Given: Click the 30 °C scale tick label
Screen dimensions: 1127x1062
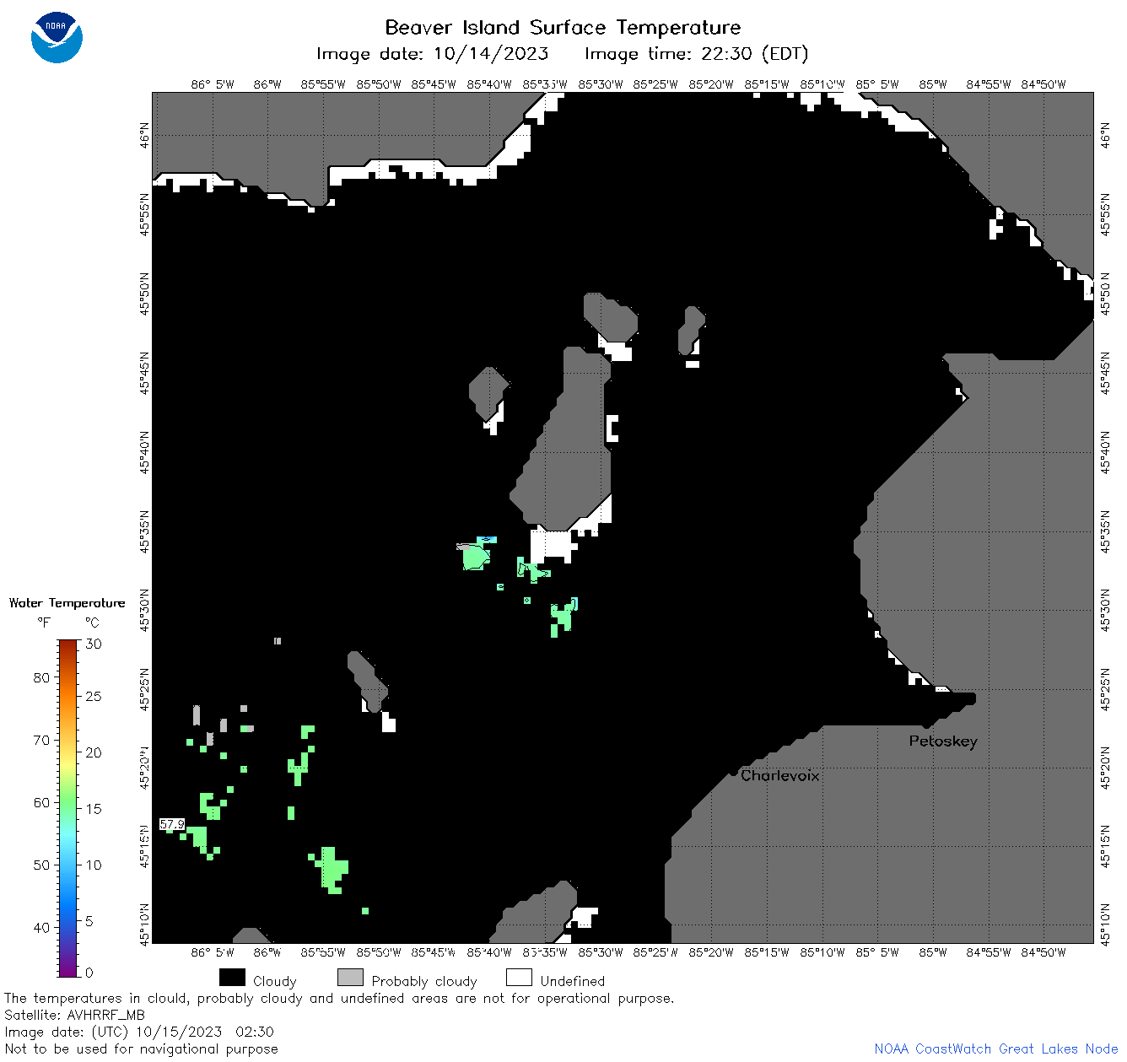Looking at the screenshot, I should [x=94, y=644].
